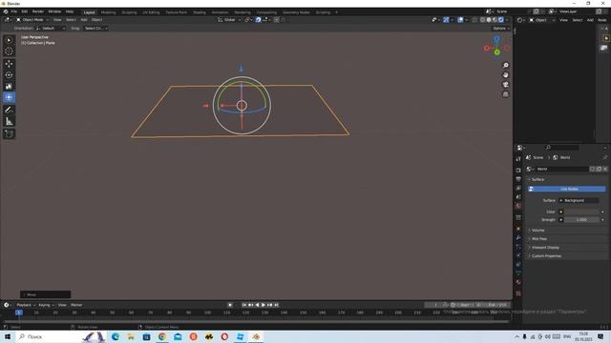The height and width of the screenshot is (343, 611).
Task: Toggle X-ray mode button
Action: click(x=474, y=20)
